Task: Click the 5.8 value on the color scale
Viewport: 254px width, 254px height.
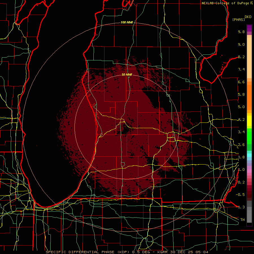Action: (x=241, y=95)
